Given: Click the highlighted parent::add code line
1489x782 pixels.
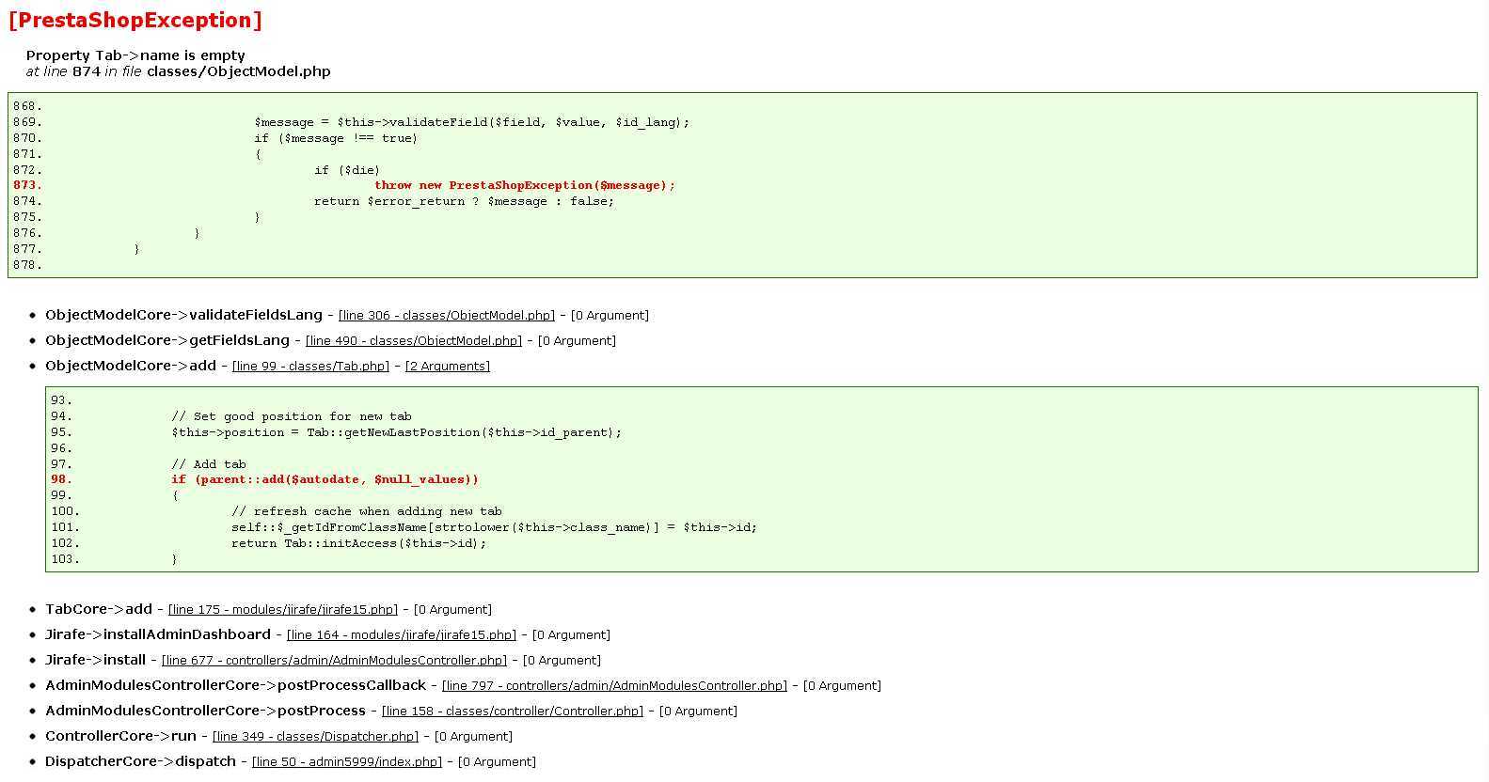Looking at the screenshot, I should click(325, 479).
